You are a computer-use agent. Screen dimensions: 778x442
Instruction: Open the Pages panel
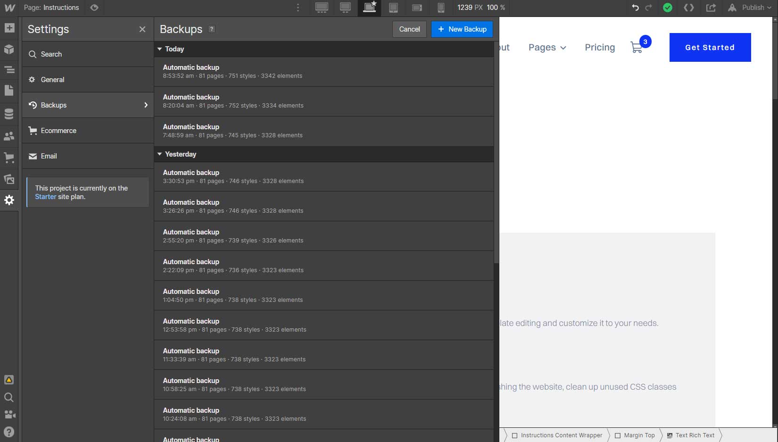(x=9, y=90)
